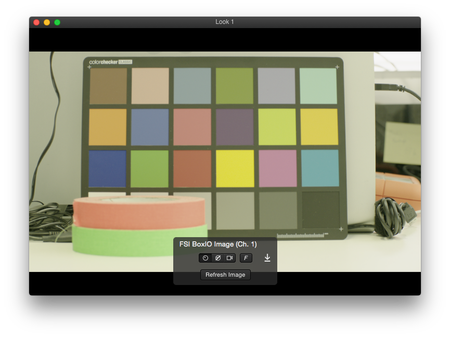Click the green tape roll in the image
Viewport: 450px width, 337px height.
pyautogui.click(x=139, y=240)
